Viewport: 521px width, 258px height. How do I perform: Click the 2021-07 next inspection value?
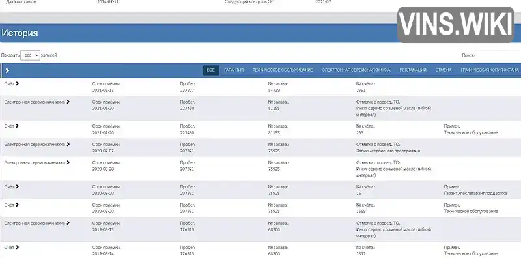[323, 2]
